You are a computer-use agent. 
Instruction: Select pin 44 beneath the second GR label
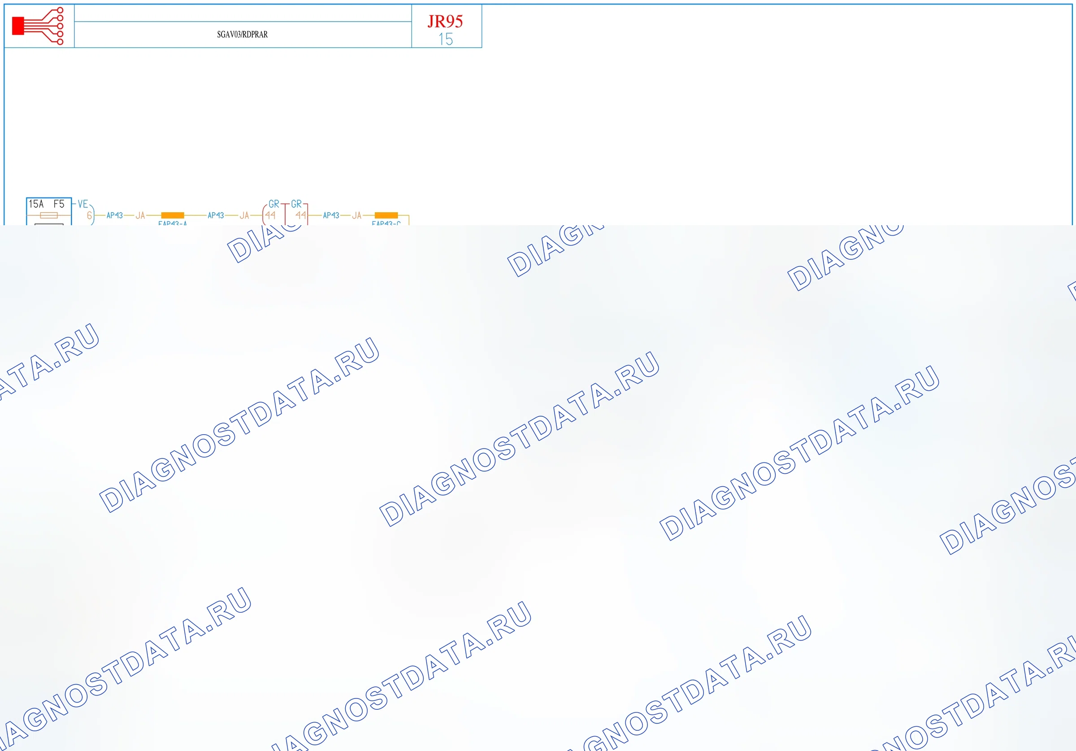click(301, 215)
